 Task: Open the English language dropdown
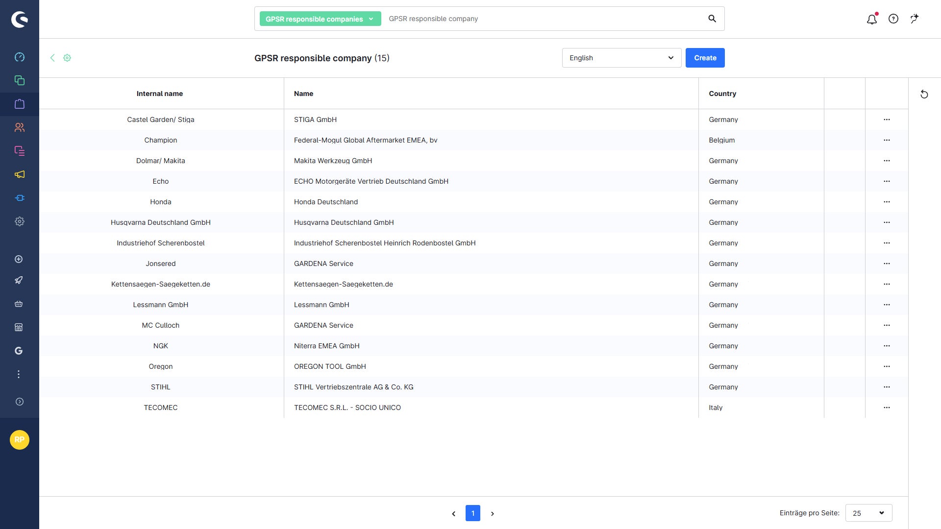621,58
